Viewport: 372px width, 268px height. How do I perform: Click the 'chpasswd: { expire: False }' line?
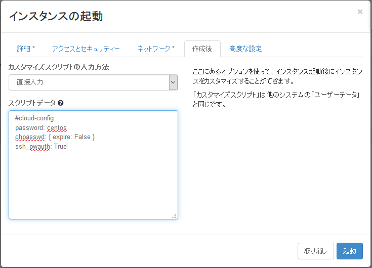coord(55,137)
